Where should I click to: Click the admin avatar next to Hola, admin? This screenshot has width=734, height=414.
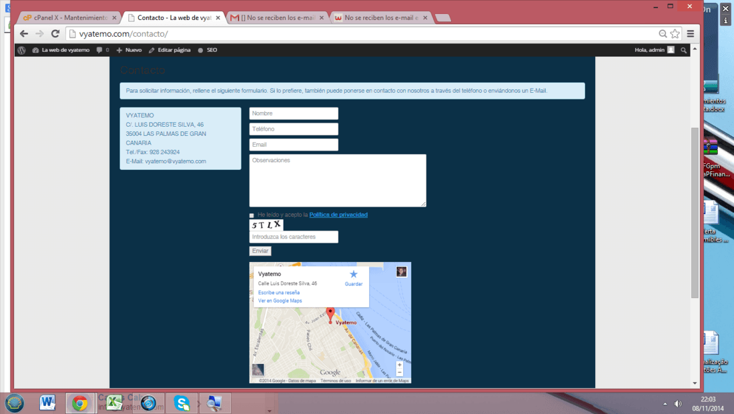(671, 49)
